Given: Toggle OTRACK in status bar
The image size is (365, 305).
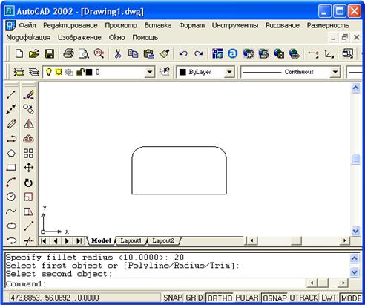Looking at the screenshot, I should (x=303, y=298).
